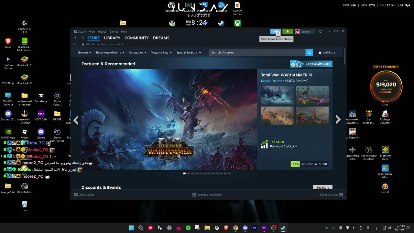Click the Manage Downloads icon
Screen dimensions: 414x233
click(194, 195)
